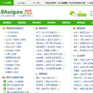The height and width of the screenshot is (93, 93).
Task: Open the 美容美发 navigation menu item
Action: 51,23
